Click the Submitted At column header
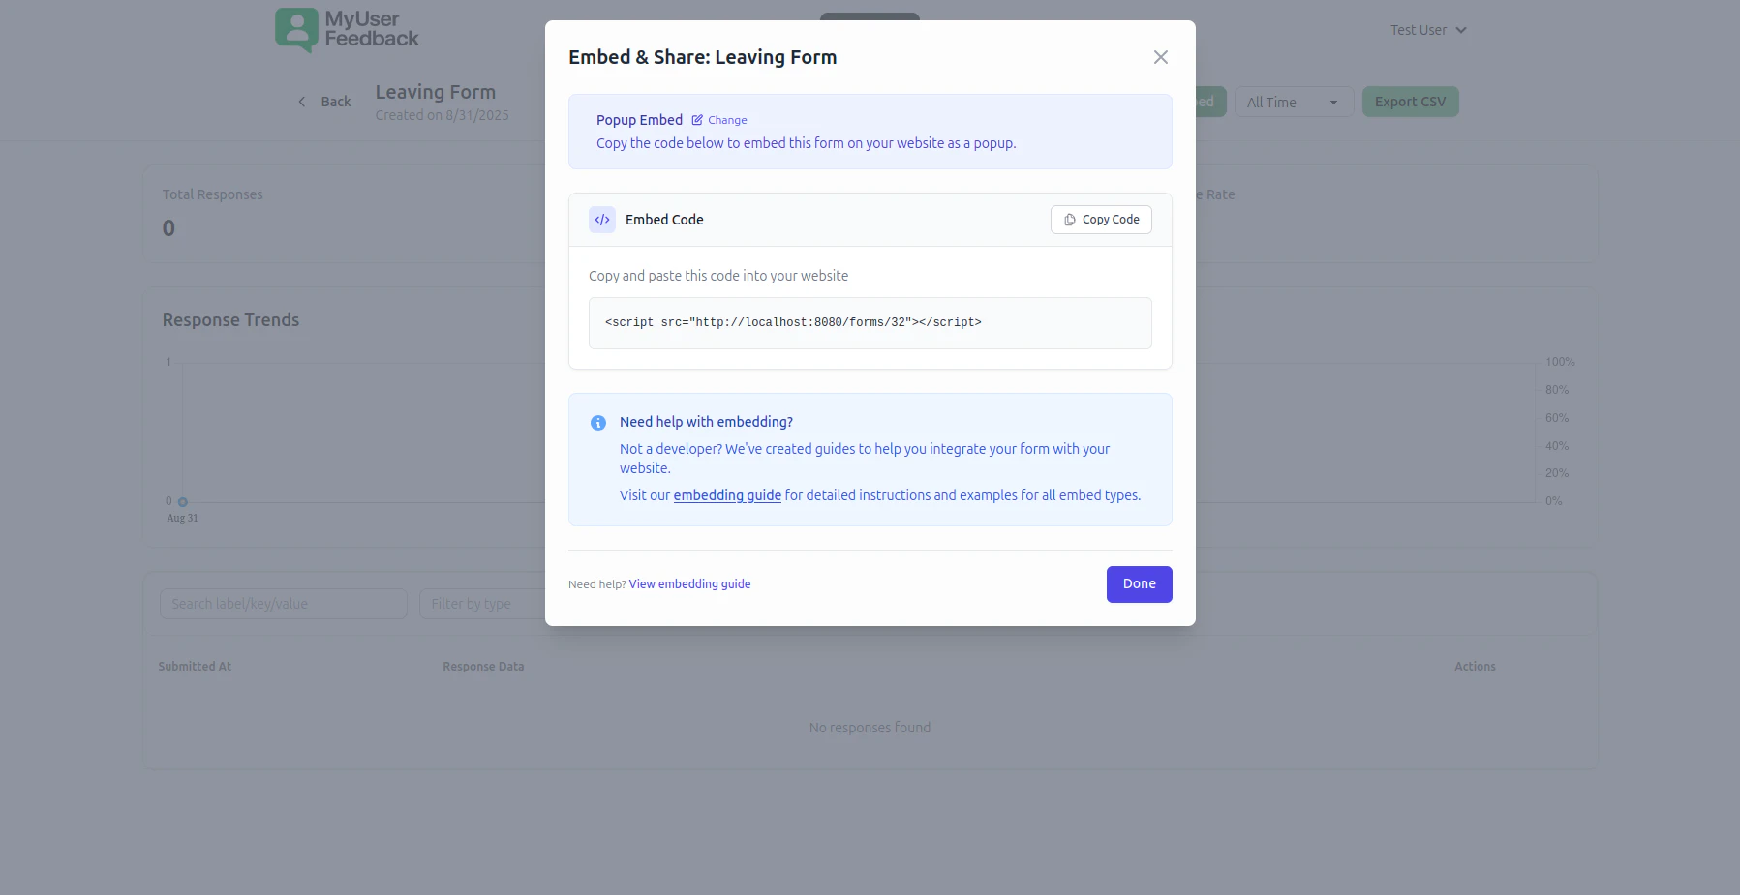The height and width of the screenshot is (895, 1740). coord(195,667)
